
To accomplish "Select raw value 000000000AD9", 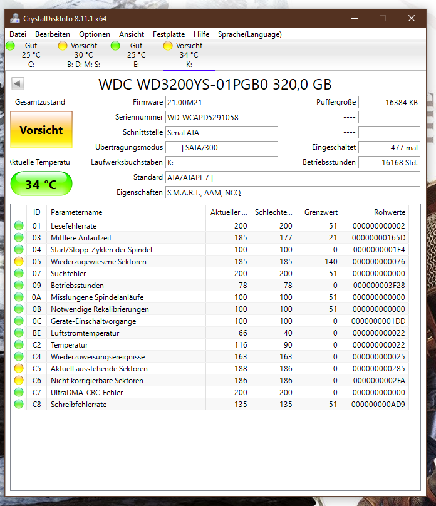I will (378, 405).
